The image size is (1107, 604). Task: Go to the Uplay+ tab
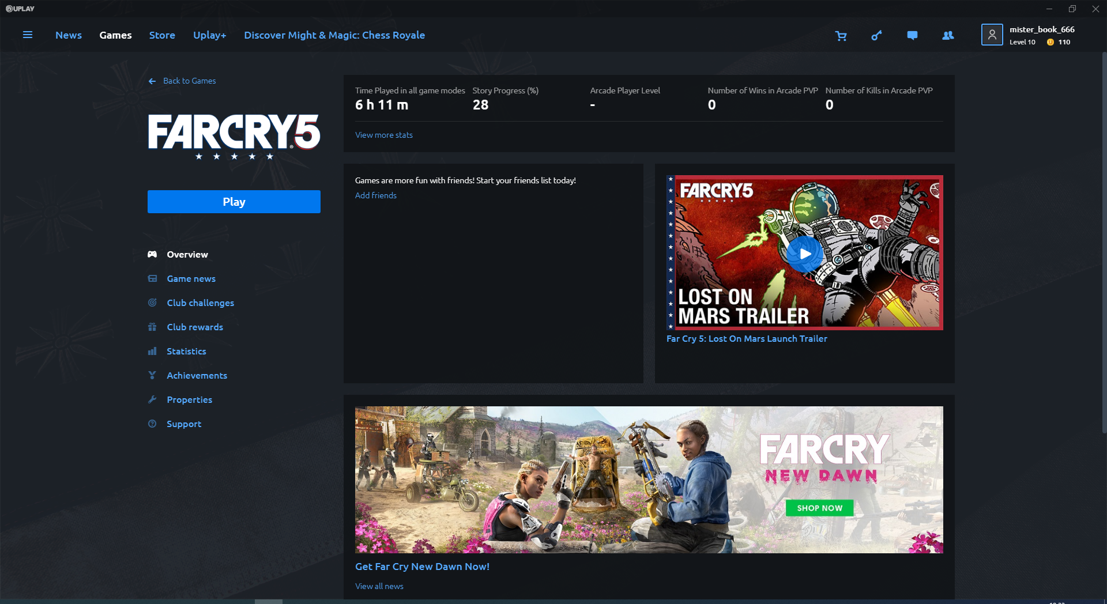209,35
